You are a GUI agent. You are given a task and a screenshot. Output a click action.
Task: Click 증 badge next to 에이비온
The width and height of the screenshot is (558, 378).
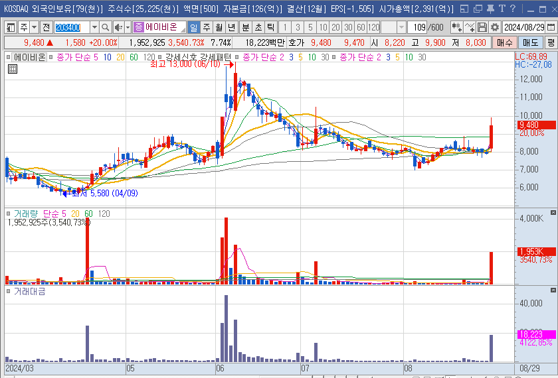pyautogui.click(x=138, y=27)
